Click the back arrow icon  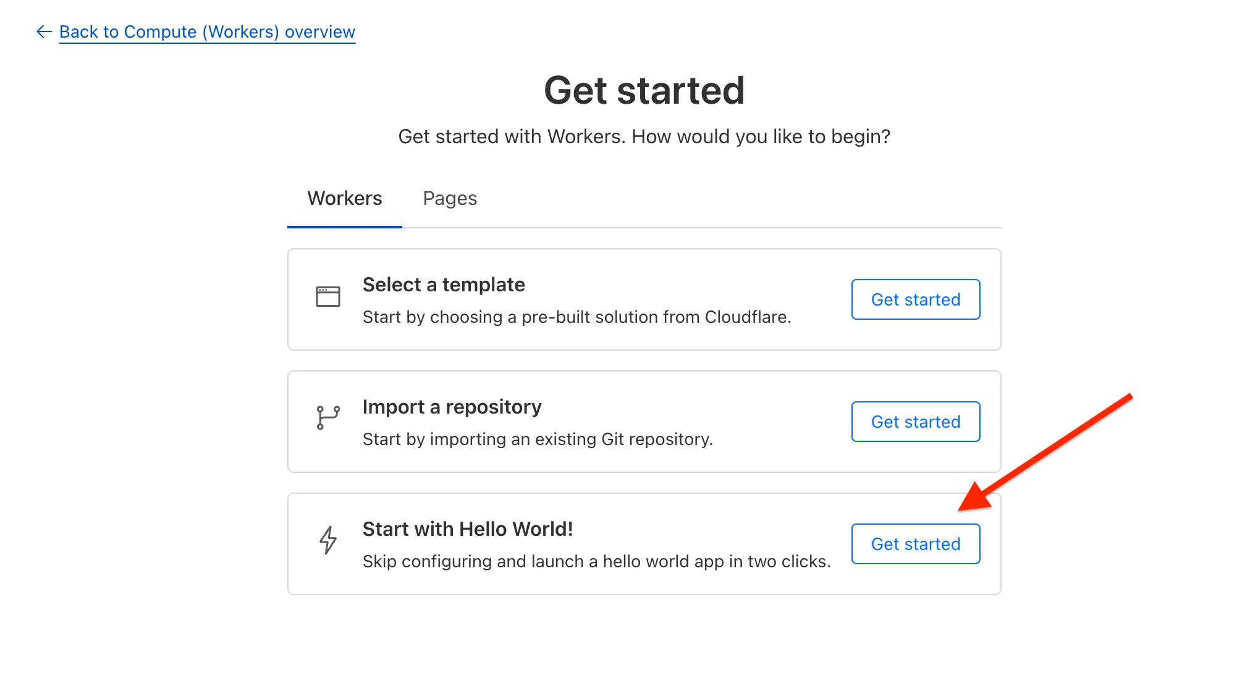[43, 31]
